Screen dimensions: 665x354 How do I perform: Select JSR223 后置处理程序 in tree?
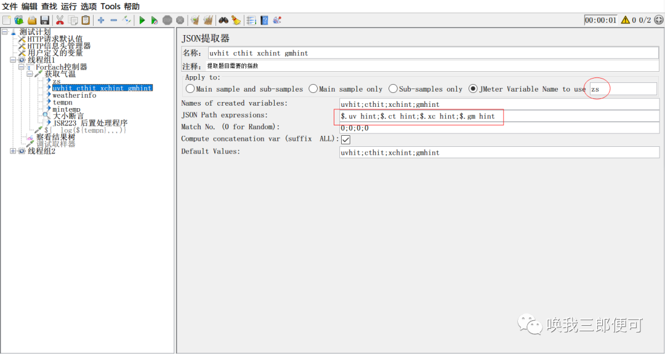point(90,123)
